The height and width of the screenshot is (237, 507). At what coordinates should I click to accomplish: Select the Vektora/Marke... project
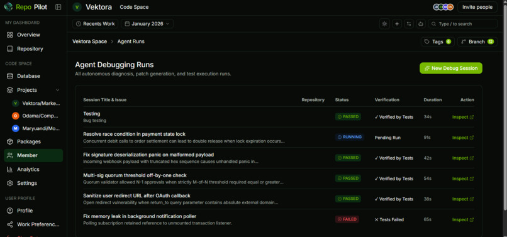(x=36, y=103)
